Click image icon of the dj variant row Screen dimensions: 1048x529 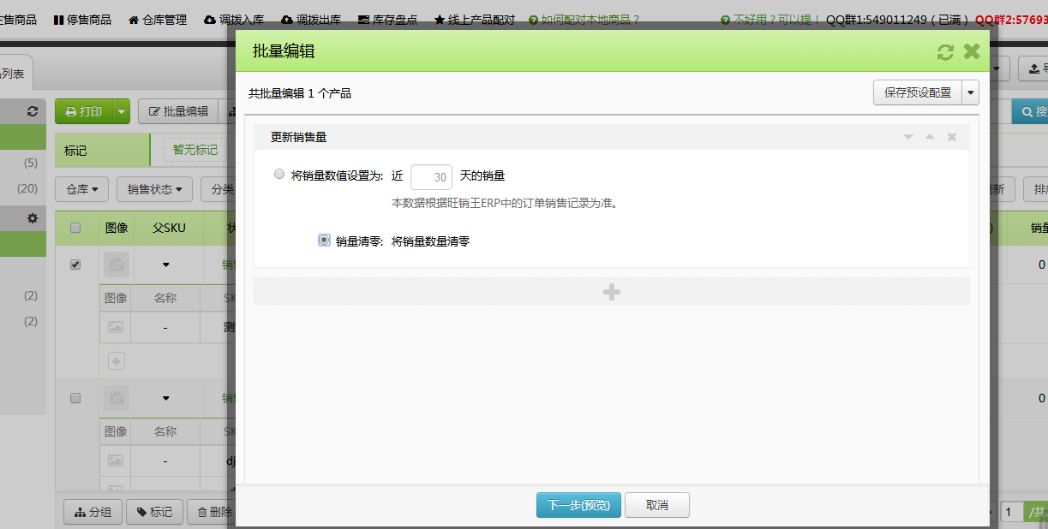[116, 461]
